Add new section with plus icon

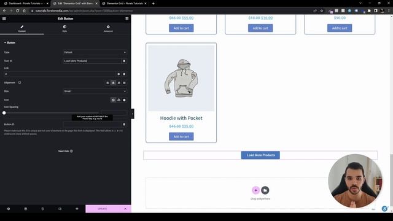[x=255, y=190]
